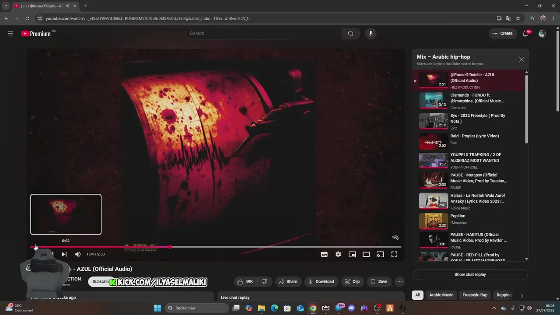The width and height of the screenshot is (560, 315).
Task: Download the video
Action: click(321, 282)
